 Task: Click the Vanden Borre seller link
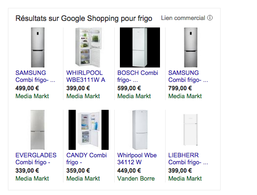(136, 178)
